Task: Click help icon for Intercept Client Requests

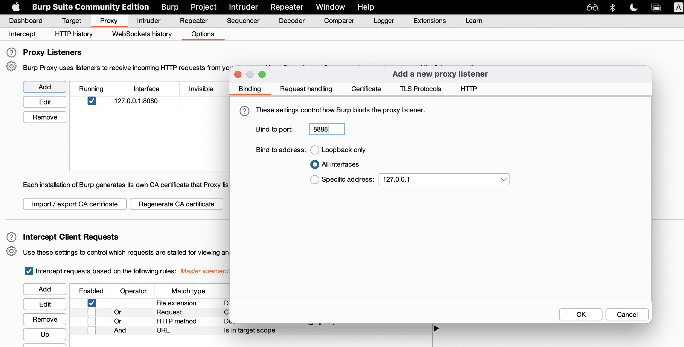Action: [x=11, y=237]
